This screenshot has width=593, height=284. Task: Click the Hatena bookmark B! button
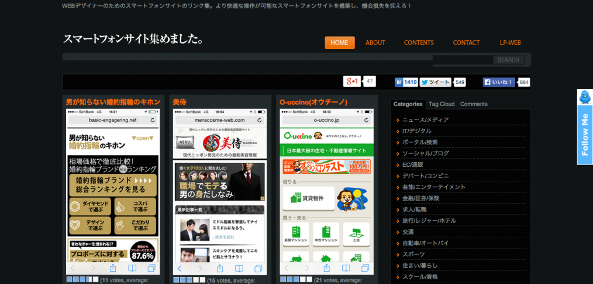click(x=406, y=82)
